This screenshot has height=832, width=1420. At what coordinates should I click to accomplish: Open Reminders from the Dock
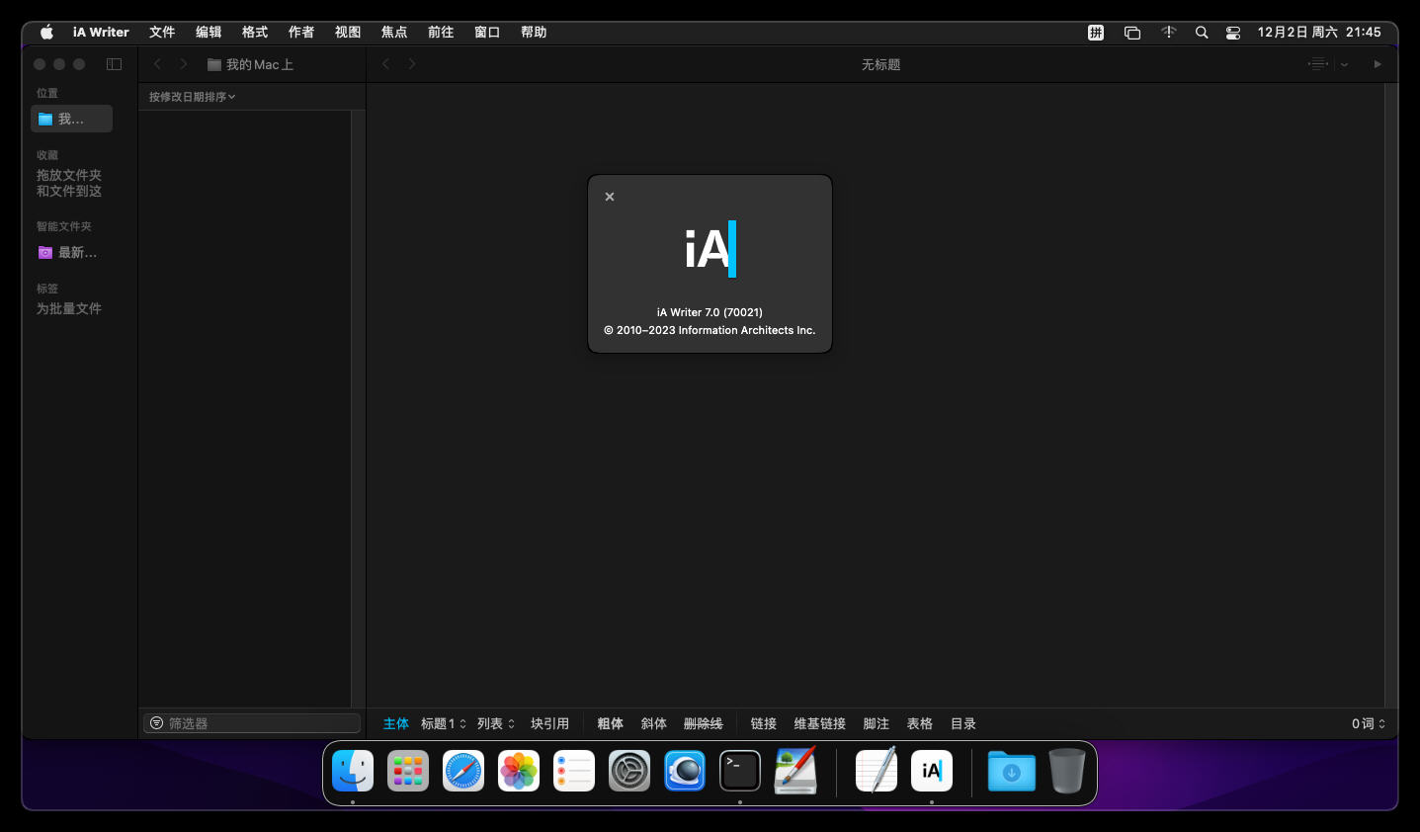tap(574, 771)
